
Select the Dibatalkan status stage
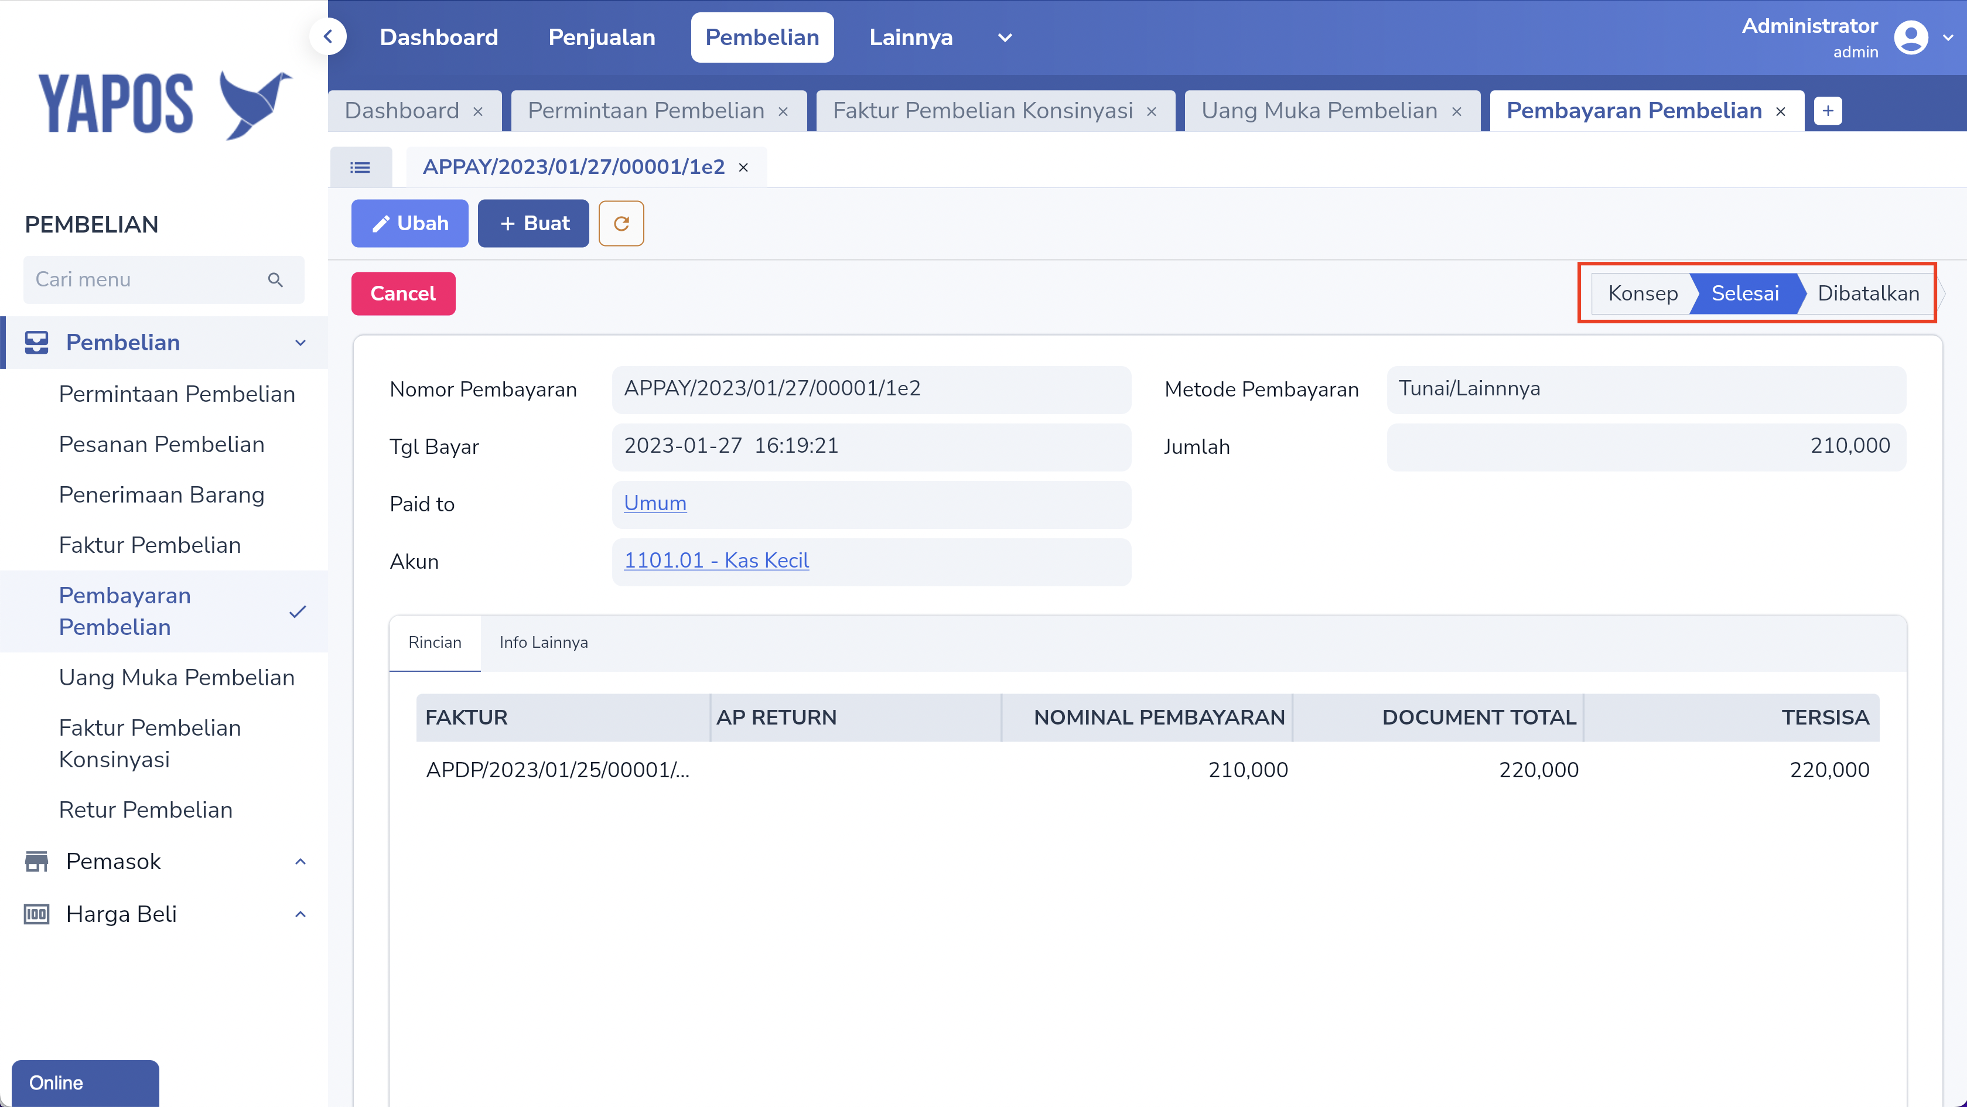(1868, 293)
